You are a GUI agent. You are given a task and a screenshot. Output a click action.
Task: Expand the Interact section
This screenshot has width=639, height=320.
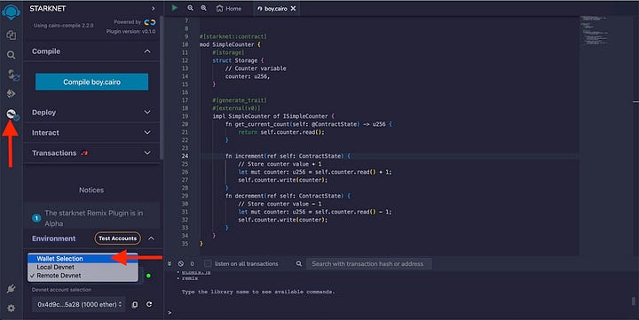tap(91, 133)
